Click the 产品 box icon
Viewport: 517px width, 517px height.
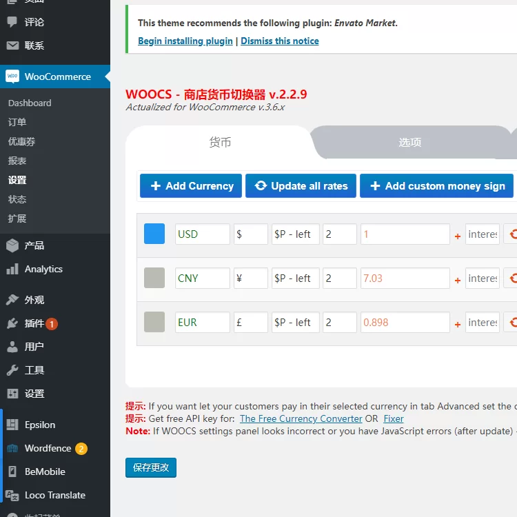pyautogui.click(x=12, y=245)
